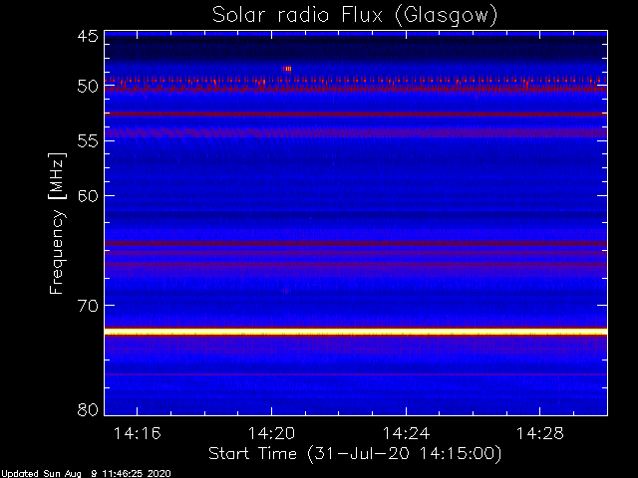Viewport: 638px width, 478px height.
Task: Click the 50 frequency axis label
Action: [x=88, y=87]
